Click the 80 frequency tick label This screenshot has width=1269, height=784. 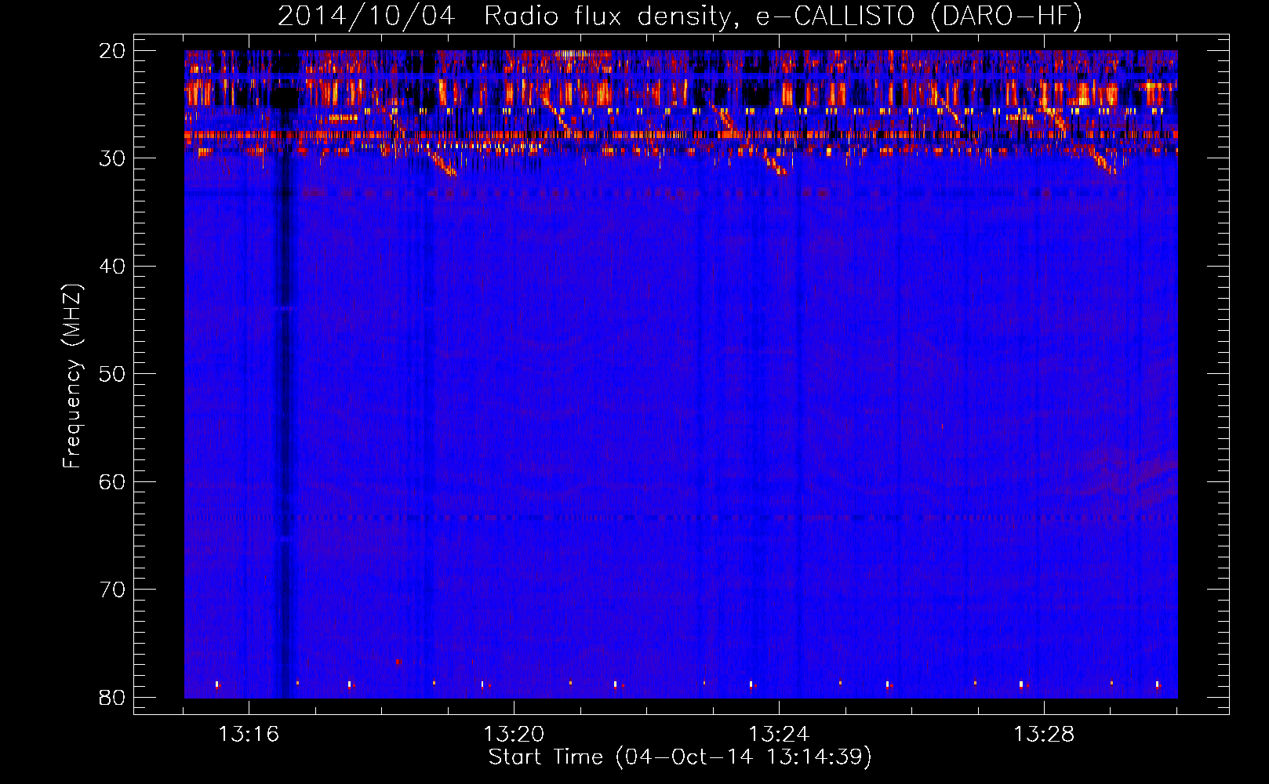point(112,697)
